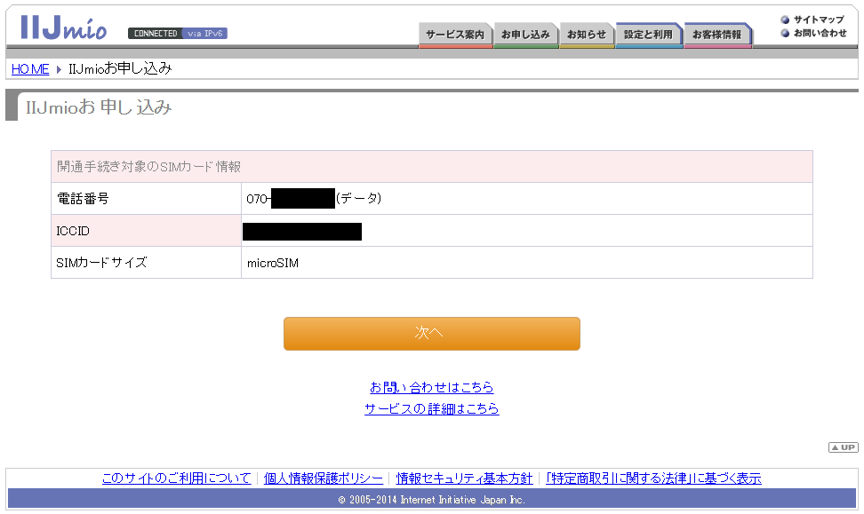The height and width of the screenshot is (514, 864).
Task: Click the orange 次へ button
Action: [432, 334]
